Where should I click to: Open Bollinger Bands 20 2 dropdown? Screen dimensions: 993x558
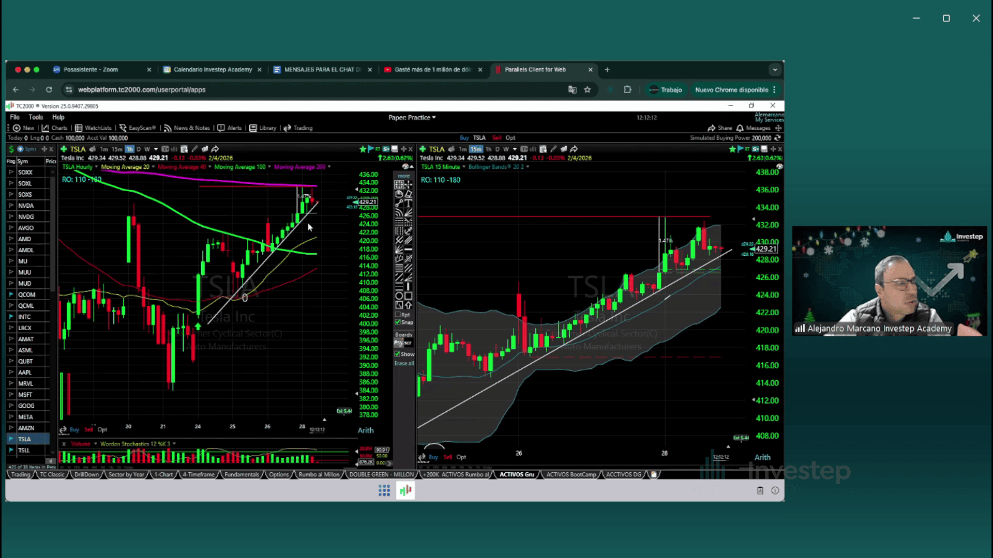(528, 167)
